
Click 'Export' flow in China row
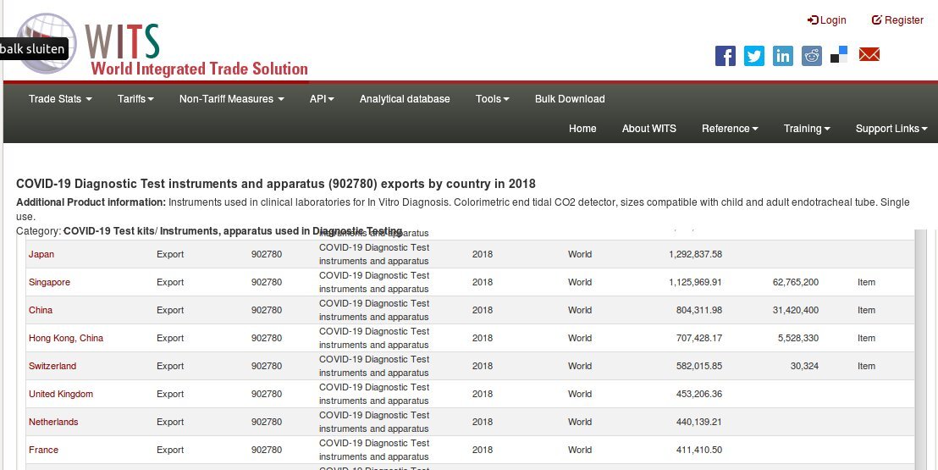pyautogui.click(x=170, y=310)
